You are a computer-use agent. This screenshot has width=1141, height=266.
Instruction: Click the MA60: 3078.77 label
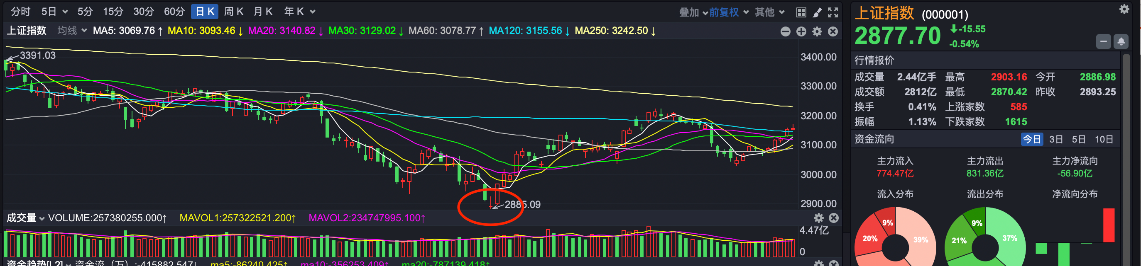click(x=446, y=31)
